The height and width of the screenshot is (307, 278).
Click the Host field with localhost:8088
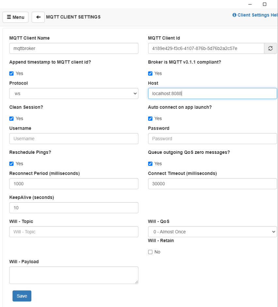(212, 93)
